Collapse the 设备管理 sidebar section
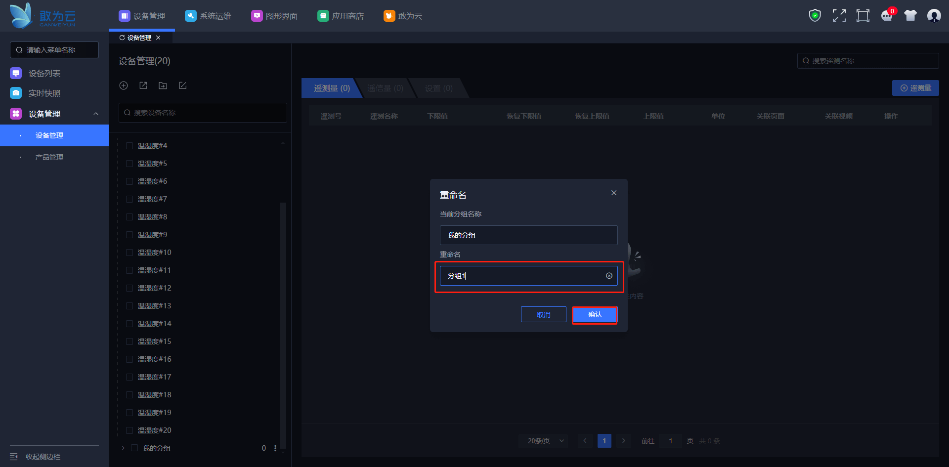This screenshot has width=949, height=467. coord(96,114)
